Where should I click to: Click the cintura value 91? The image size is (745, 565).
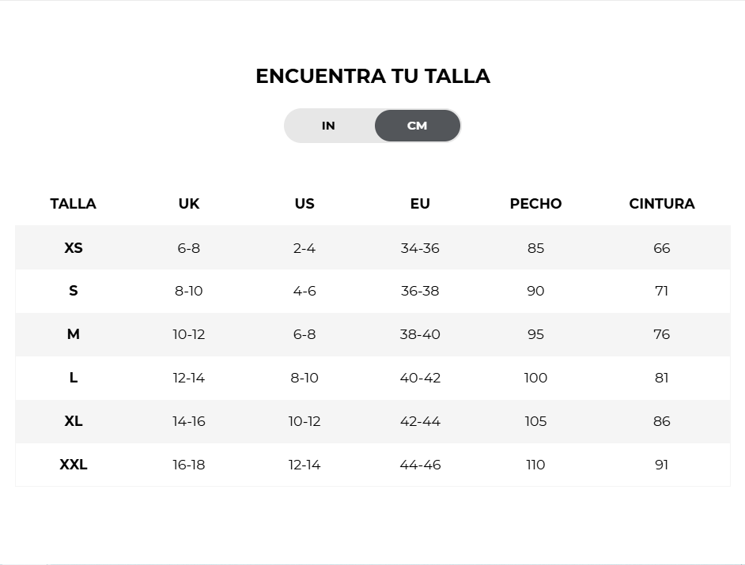click(x=662, y=465)
